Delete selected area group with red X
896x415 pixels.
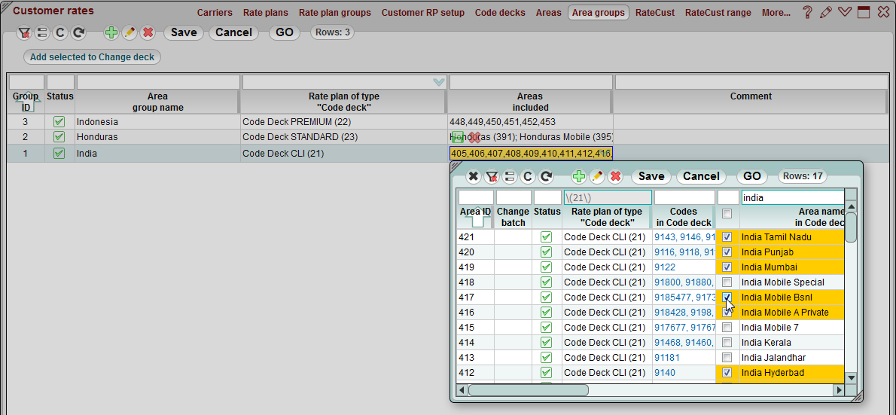click(148, 32)
